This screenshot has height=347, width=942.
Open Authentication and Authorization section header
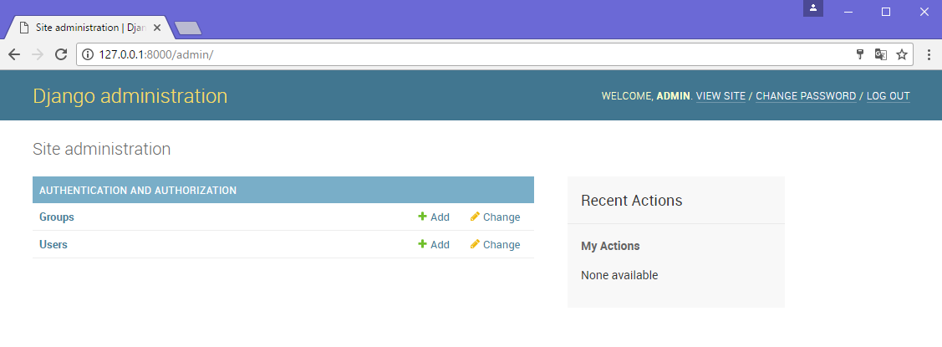[x=138, y=190]
